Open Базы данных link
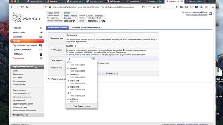The image size is (223, 125). coord(18,74)
